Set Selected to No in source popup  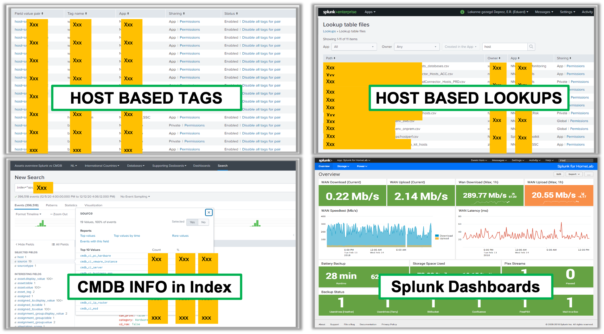click(203, 222)
